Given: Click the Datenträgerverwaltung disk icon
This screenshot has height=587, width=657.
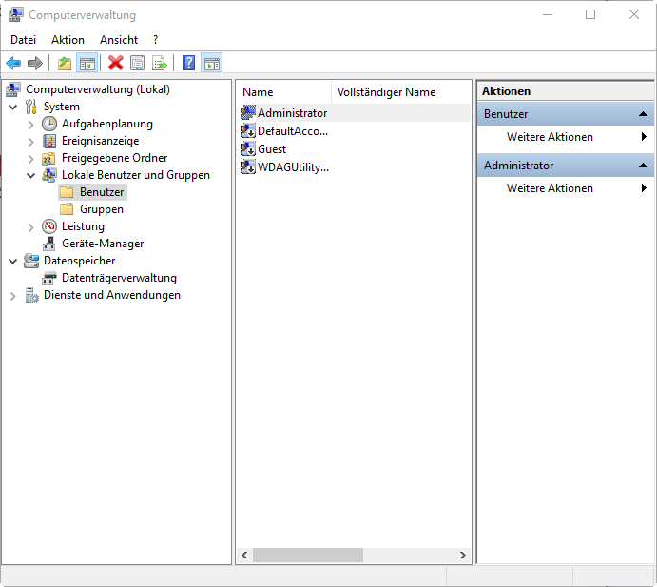Looking at the screenshot, I should (x=49, y=278).
